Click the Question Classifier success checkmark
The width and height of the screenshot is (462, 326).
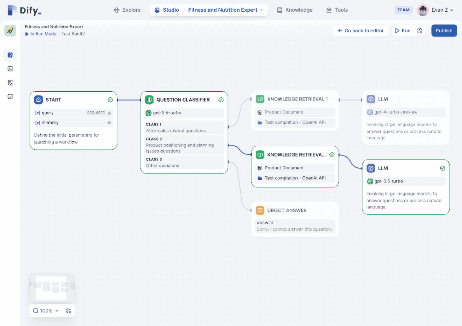[x=221, y=100]
